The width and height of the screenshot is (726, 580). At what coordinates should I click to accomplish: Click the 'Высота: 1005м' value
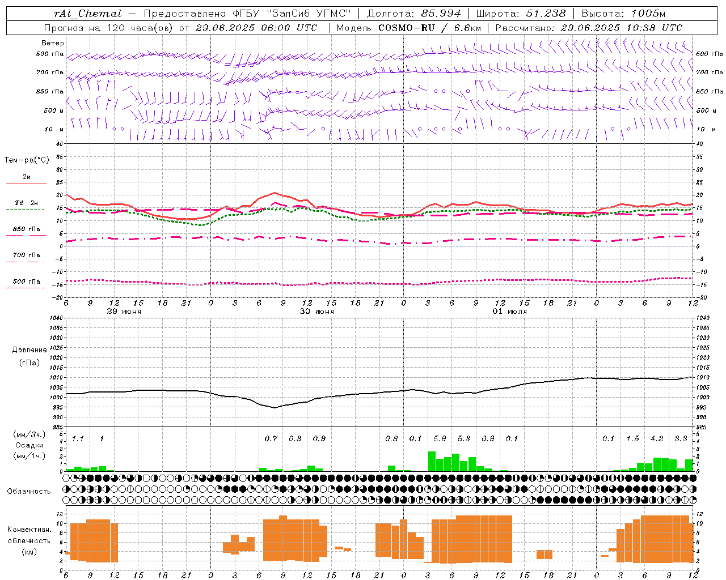[x=623, y=14]
